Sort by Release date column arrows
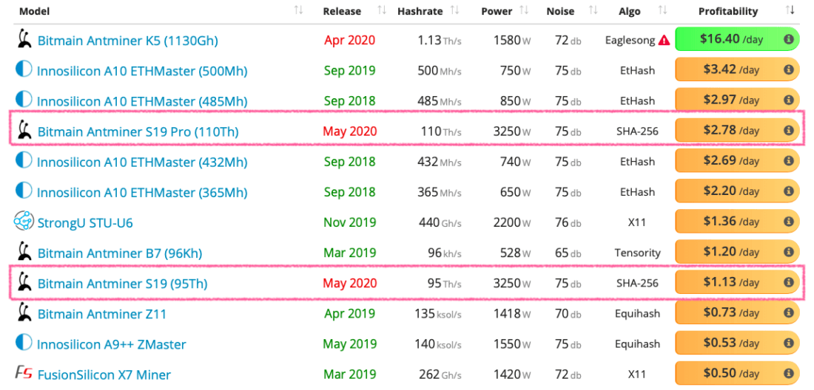This screenshot has height=390, width=814. [382, 10]
